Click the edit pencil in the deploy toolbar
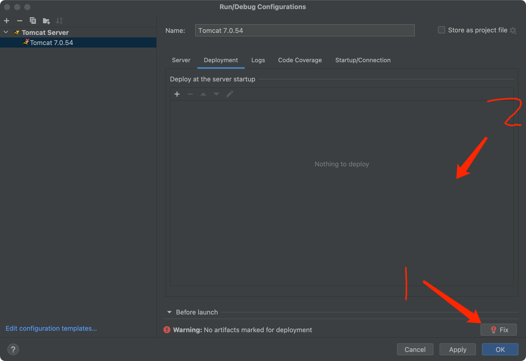Viewport: 526px width, 361px height. coord(230,94)
